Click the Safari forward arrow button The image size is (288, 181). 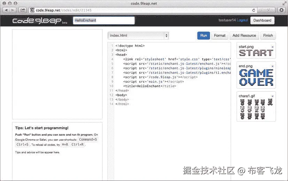click(13, 10)
